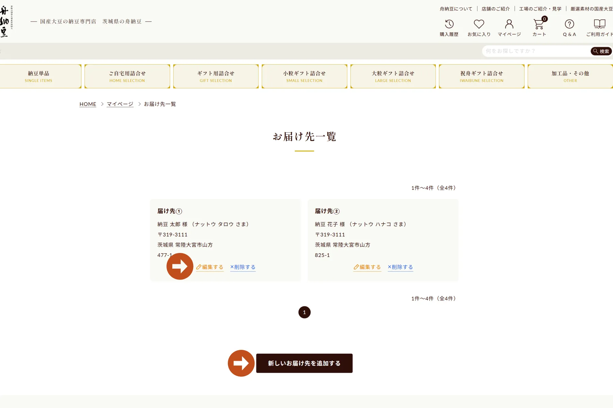The image size is (613, 408).
Task: Open the 大粒ギフト詰合せ LARGE SELECTION category
Action: point(393,76)
